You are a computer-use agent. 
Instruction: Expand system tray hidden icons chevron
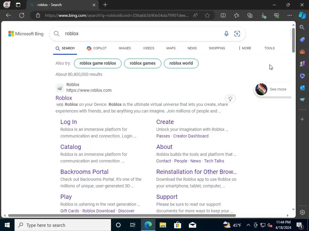(x=248, y=225)
